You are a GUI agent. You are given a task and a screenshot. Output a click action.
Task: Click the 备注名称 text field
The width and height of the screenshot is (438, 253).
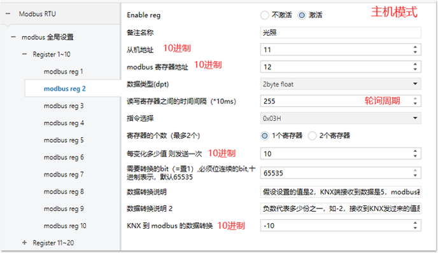tap(341, 32)
